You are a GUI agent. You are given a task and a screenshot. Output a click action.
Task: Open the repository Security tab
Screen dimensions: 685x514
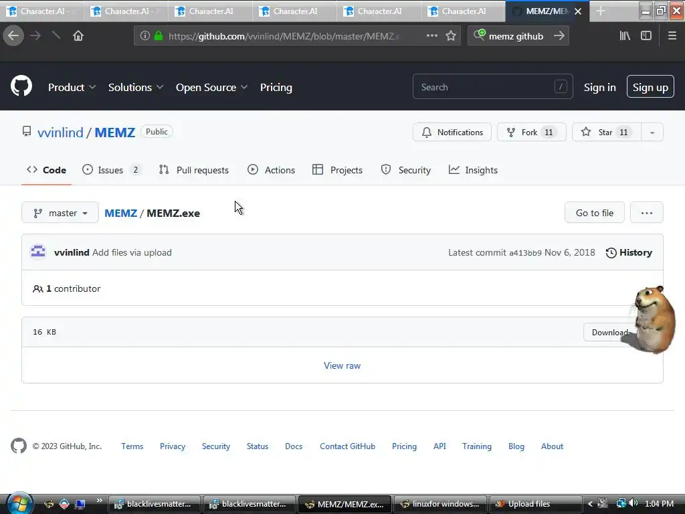click(405, 170)
